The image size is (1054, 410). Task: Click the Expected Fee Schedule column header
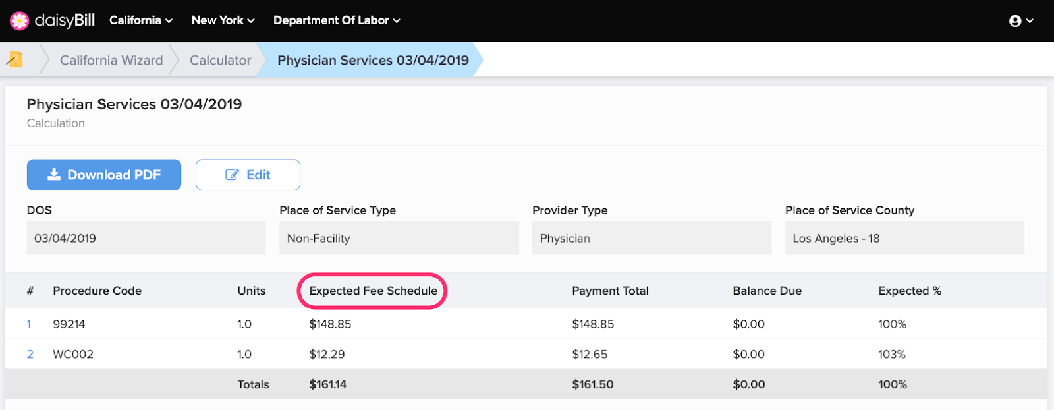pos(373,291)
